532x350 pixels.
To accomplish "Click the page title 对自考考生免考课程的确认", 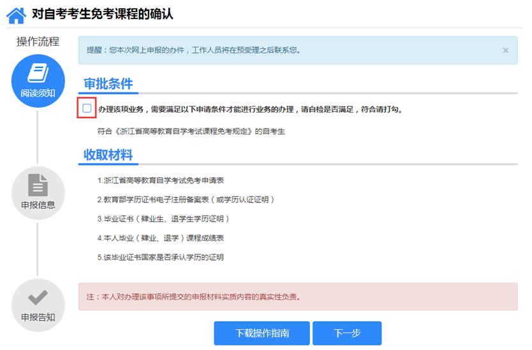I will [x=102, y=14].
